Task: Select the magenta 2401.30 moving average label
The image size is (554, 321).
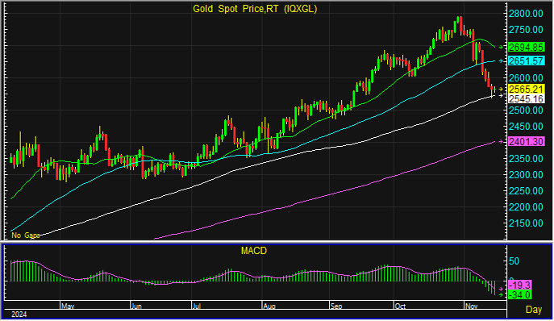Action: [526, 141]
